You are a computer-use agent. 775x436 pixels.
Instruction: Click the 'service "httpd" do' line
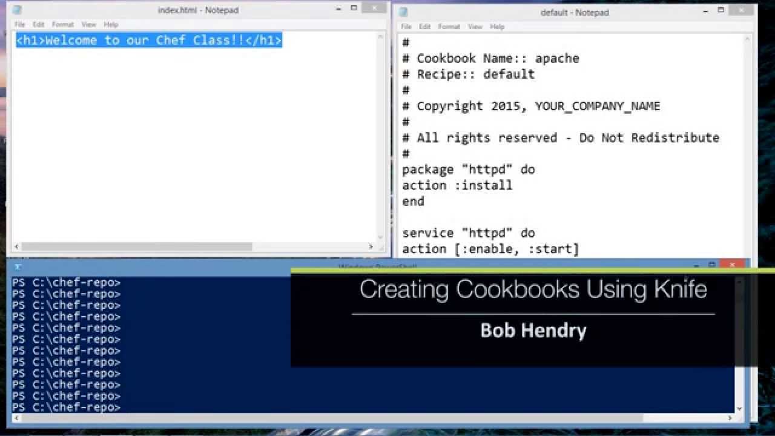click(x=469, y=233)
